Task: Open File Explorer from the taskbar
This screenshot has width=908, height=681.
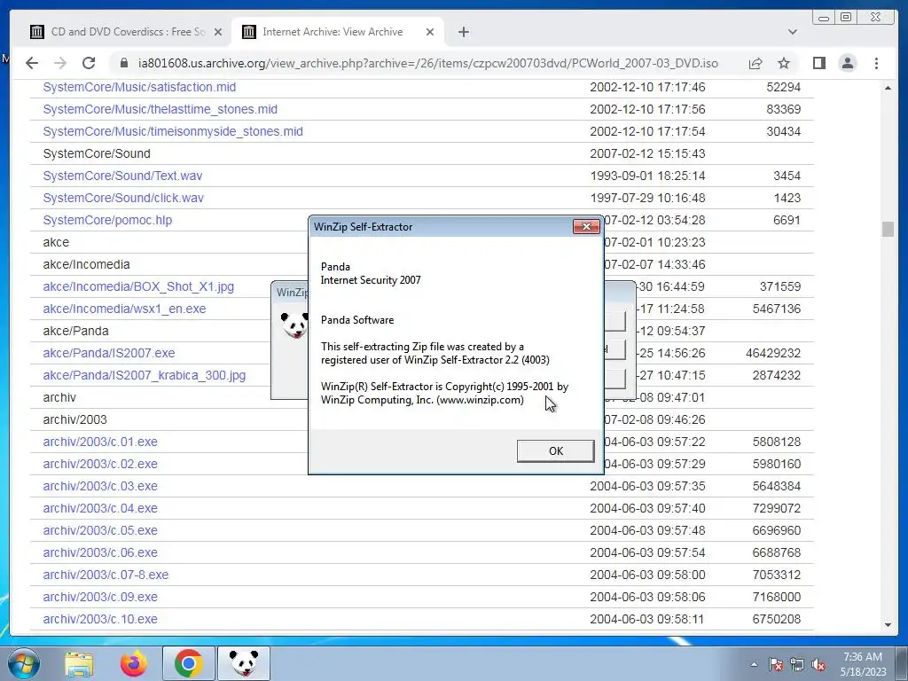Action: (x=79, y=663)
